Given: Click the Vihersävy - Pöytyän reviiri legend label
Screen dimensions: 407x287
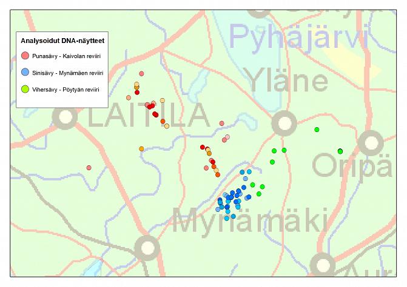Looking at the screenshot, I should (66, 89).
